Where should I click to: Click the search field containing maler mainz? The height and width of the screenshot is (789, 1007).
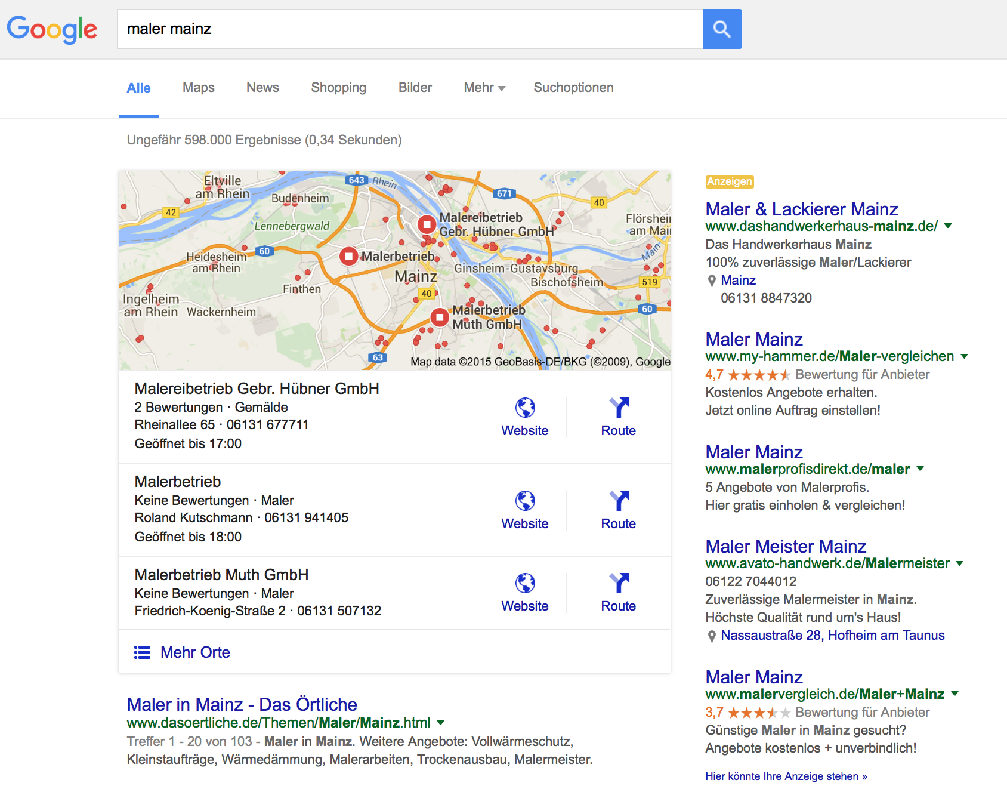coord(410,29)
